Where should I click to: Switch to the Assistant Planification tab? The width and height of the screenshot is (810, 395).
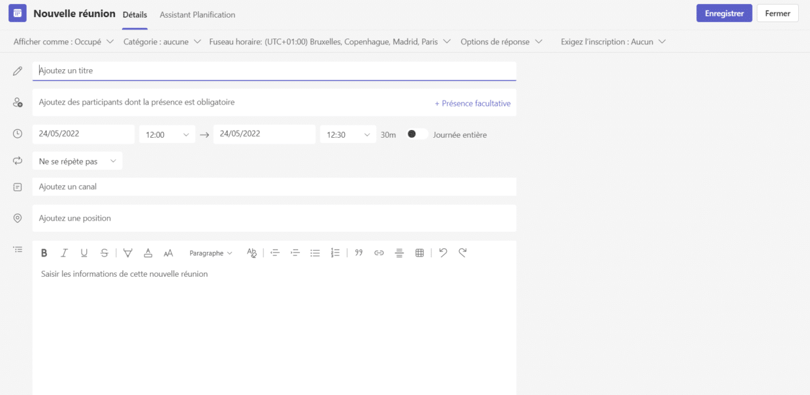pos(197,14)
